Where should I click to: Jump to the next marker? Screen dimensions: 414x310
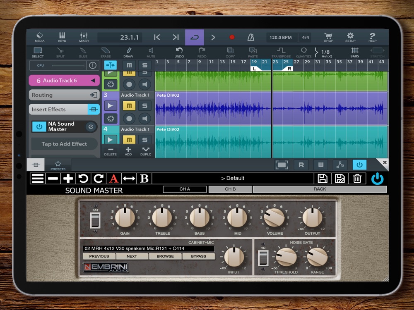(x=176, y=37)
